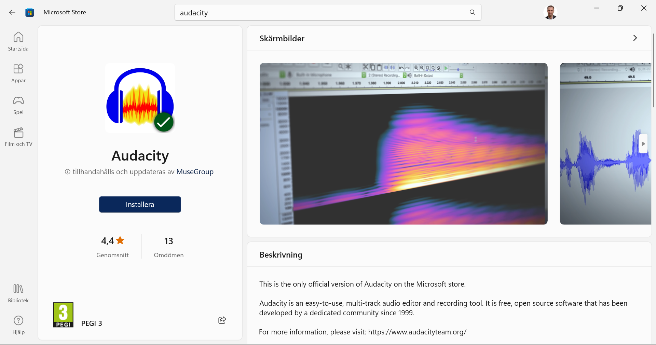Viewport: 656px width, 345px height.
Task: Select the Startsida home icon
Action: [18, 41]
